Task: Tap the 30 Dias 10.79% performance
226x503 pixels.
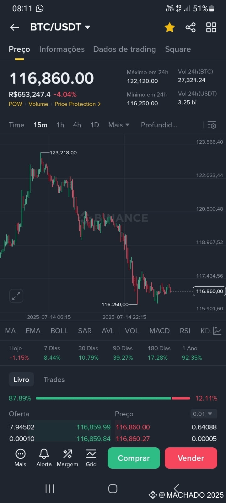Action: (88, 353)
